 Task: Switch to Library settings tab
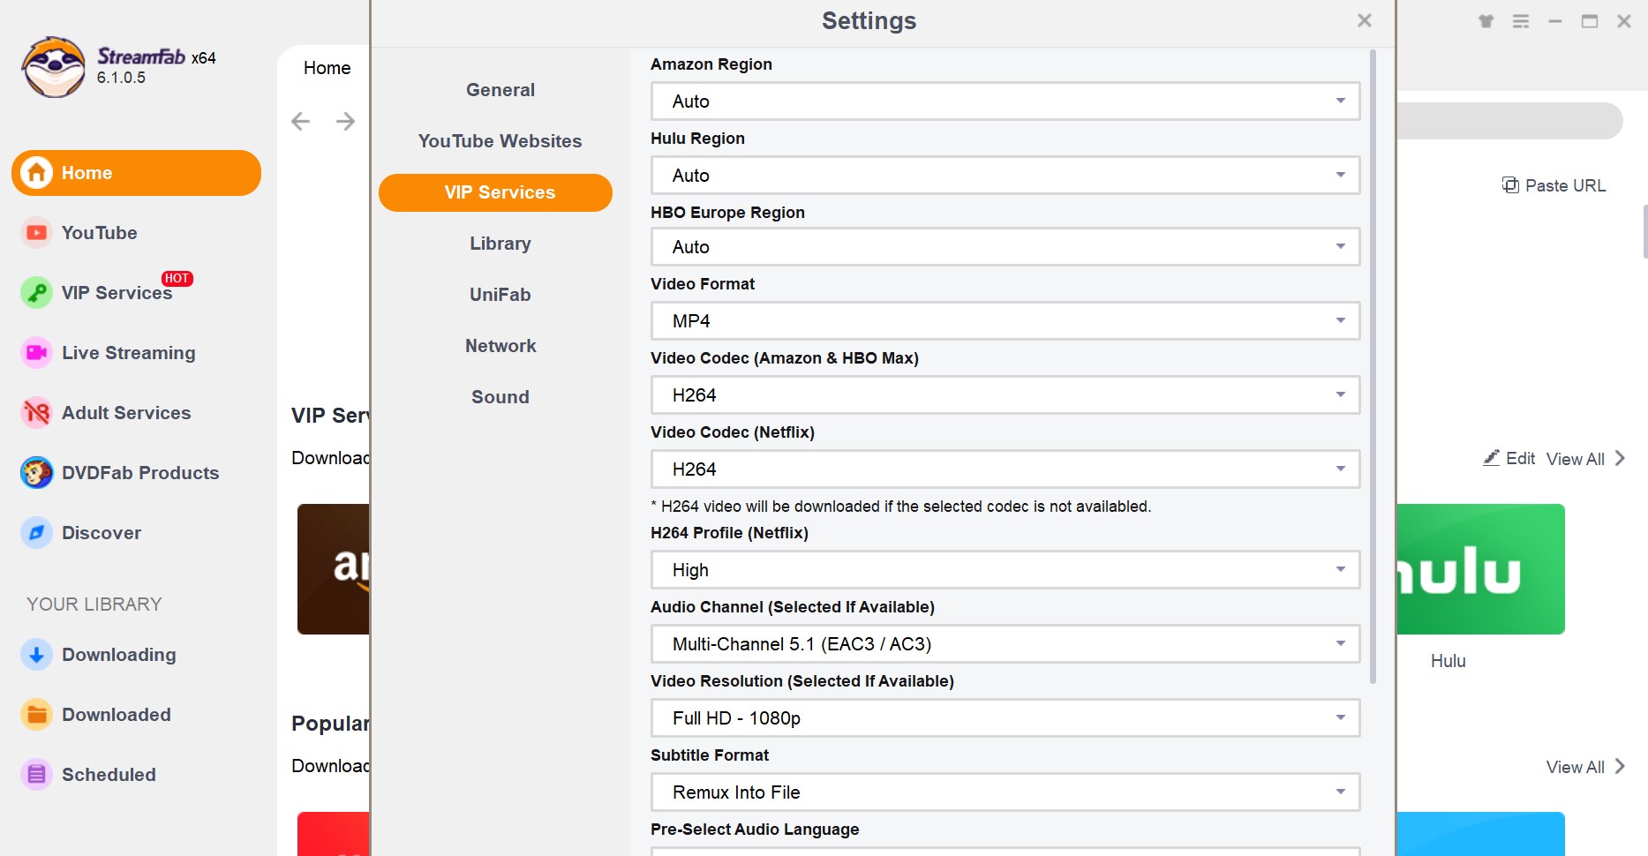500,244
